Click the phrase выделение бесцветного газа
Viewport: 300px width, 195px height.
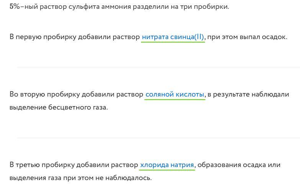[x=59, y=107]
